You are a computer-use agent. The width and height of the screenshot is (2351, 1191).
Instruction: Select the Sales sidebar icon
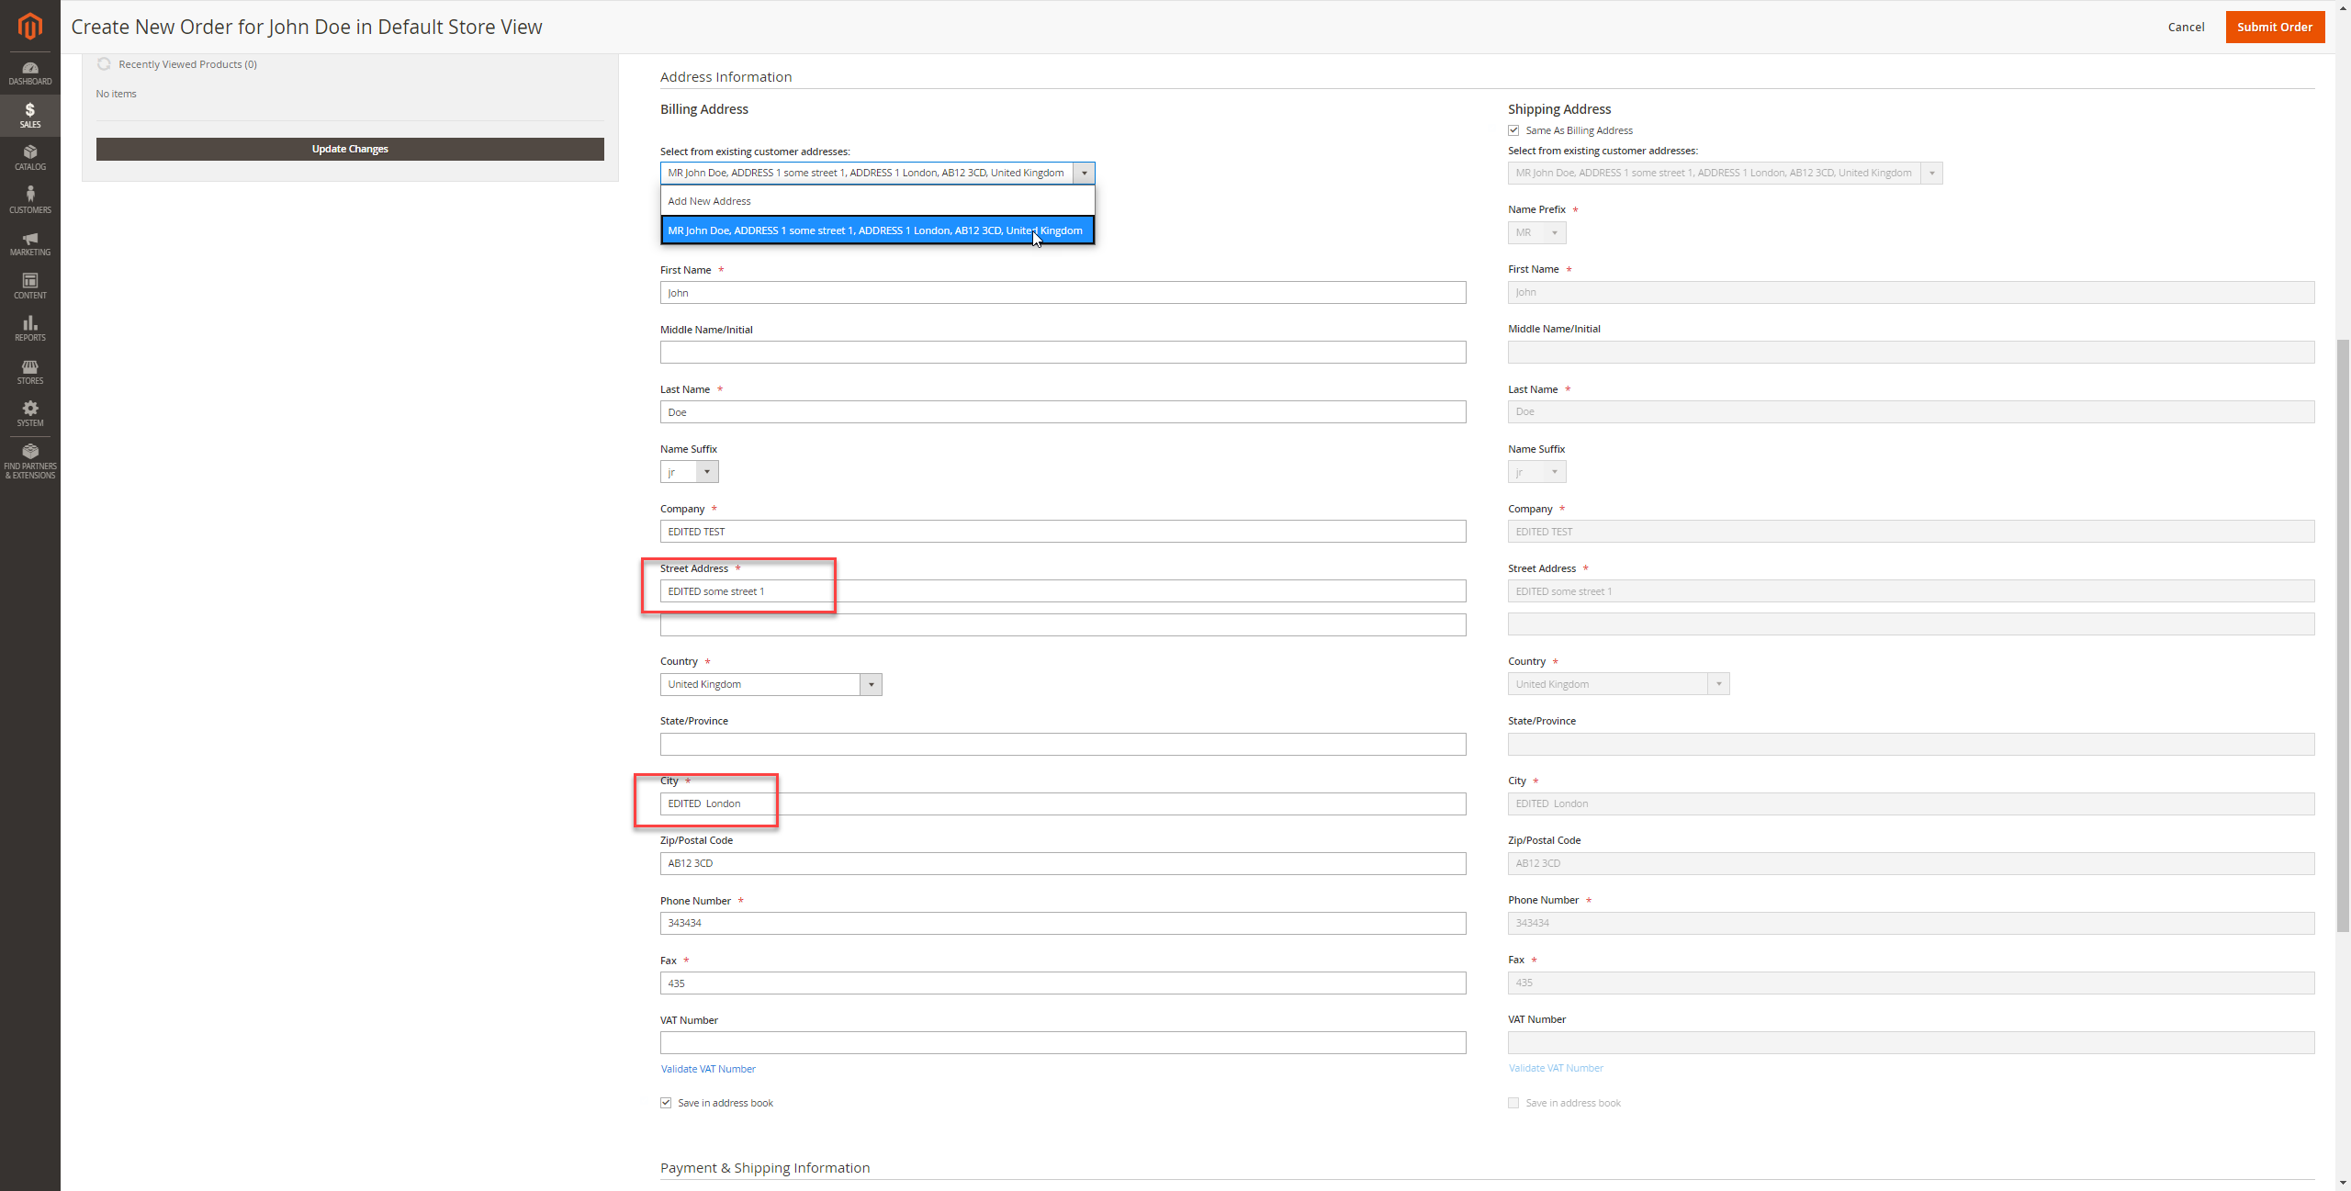pyautogui.click(x=30, y=116)
